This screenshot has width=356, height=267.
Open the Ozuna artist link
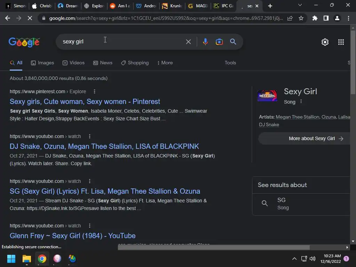(329, 117)
